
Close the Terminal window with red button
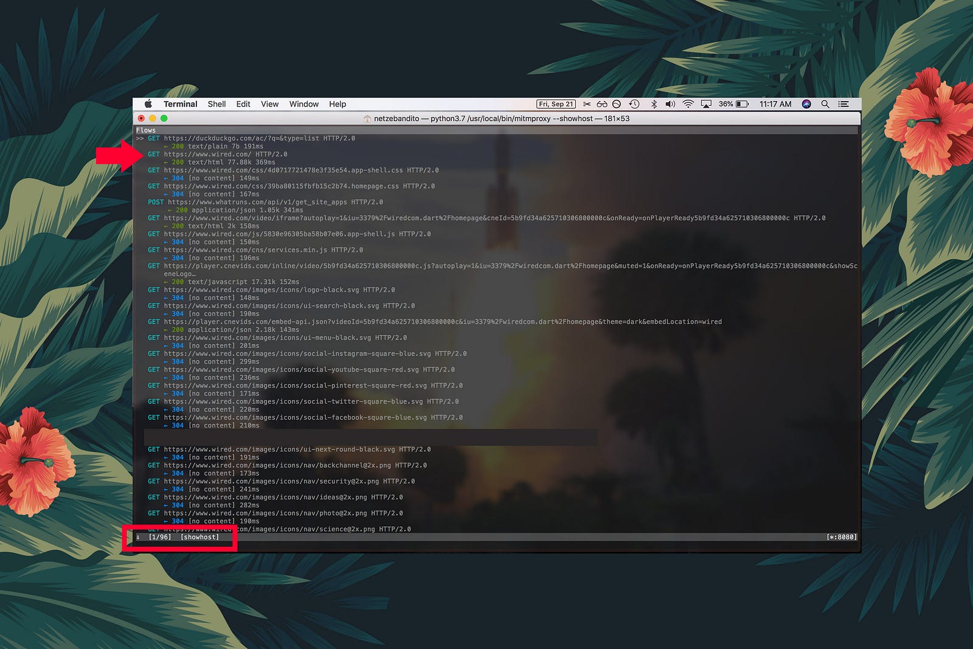pyautogui.click(x=142, y=119)
